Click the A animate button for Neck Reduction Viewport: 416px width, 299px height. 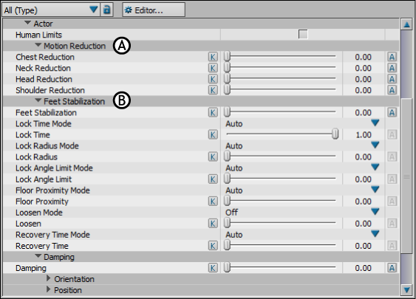pos(392,68)
